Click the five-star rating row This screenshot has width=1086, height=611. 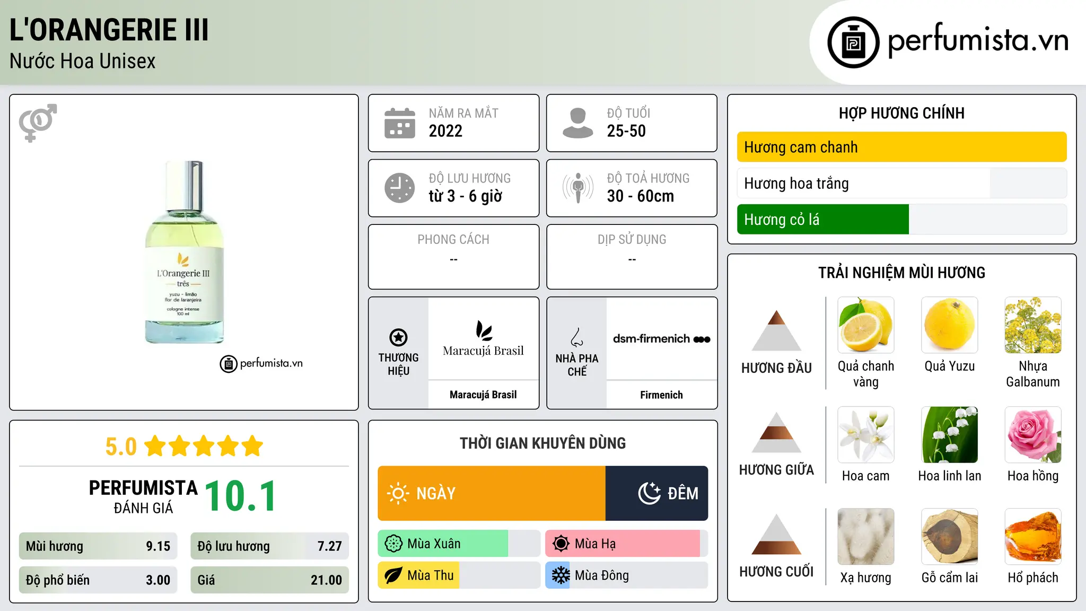point(204,446)
